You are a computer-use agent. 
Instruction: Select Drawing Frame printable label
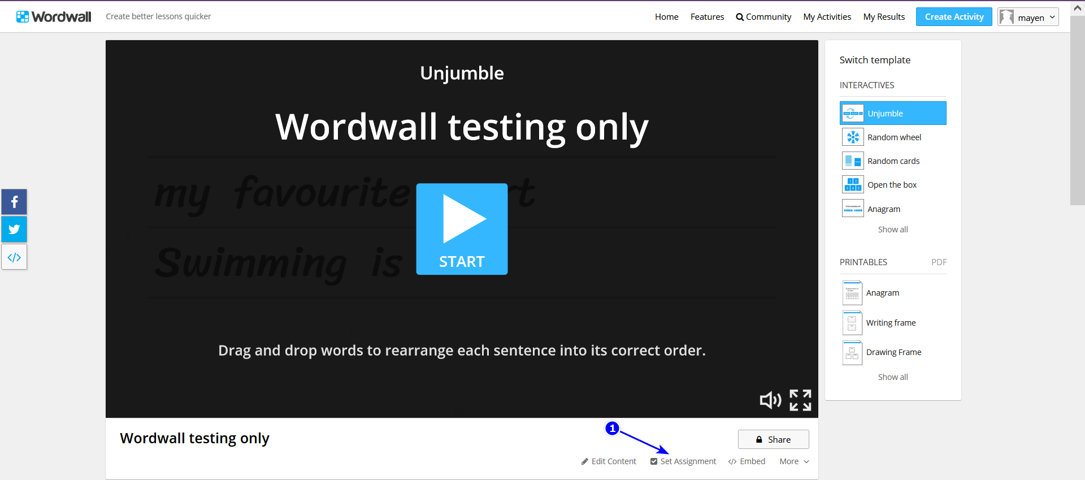pyautogui.click(x=894, y=352)
